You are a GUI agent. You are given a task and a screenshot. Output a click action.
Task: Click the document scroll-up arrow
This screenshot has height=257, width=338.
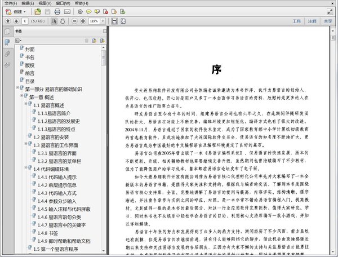click(333, 31)
